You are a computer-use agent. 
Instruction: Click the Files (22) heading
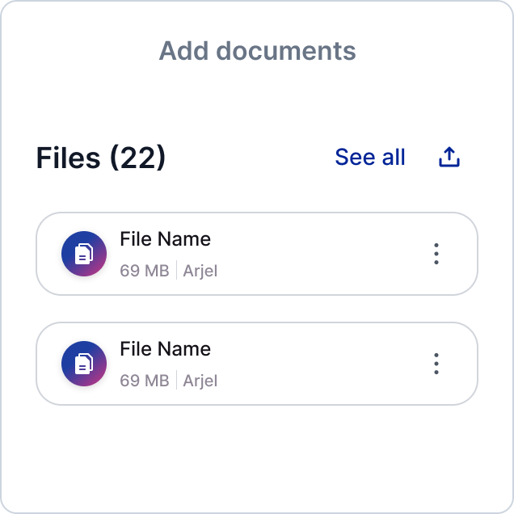click(x=101, y=158)
